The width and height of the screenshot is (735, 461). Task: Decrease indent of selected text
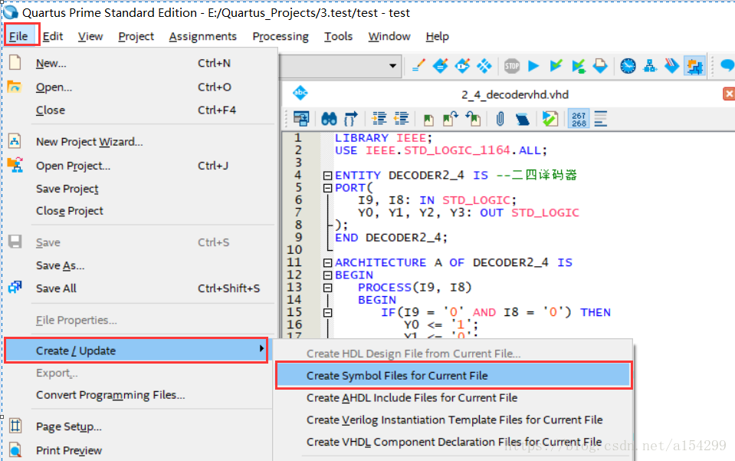click(402, 119)
